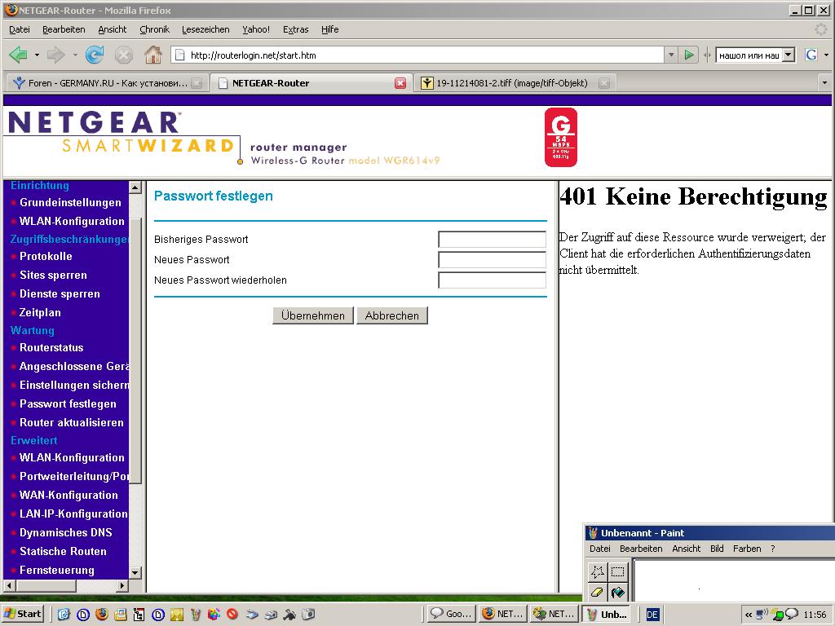Click the sidebar scroll down arrow

click(x=135, y=573)
